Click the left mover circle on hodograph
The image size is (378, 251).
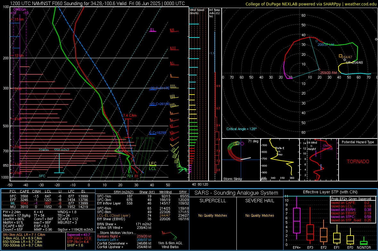317,41
